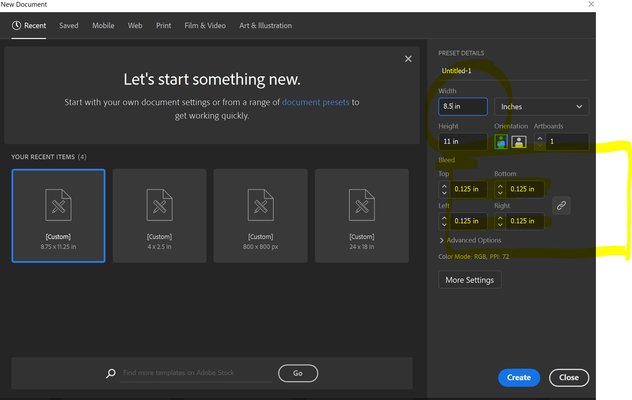This screenshot has height=400, width=632.
Task: Switch to the Recent tab
Action: [29, 26]
